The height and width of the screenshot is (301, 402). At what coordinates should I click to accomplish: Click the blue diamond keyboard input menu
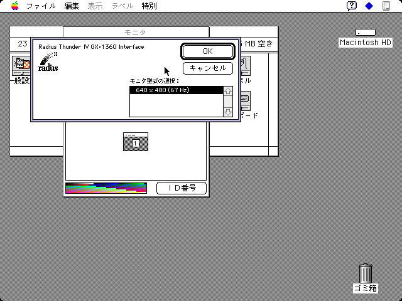point(369,6)
